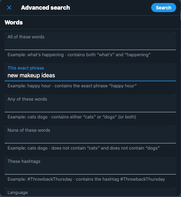This screenshot has width=181, height=197.
Task: Click the cats dogs either-or example hint
Action: [72, 117]
